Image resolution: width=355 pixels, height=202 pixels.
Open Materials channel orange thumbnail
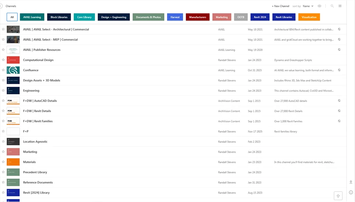point(13,162)
